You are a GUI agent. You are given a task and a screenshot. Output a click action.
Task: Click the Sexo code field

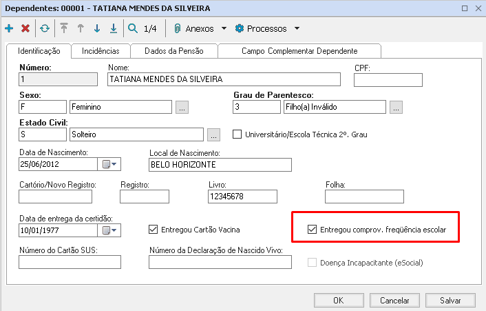(43, 107)
